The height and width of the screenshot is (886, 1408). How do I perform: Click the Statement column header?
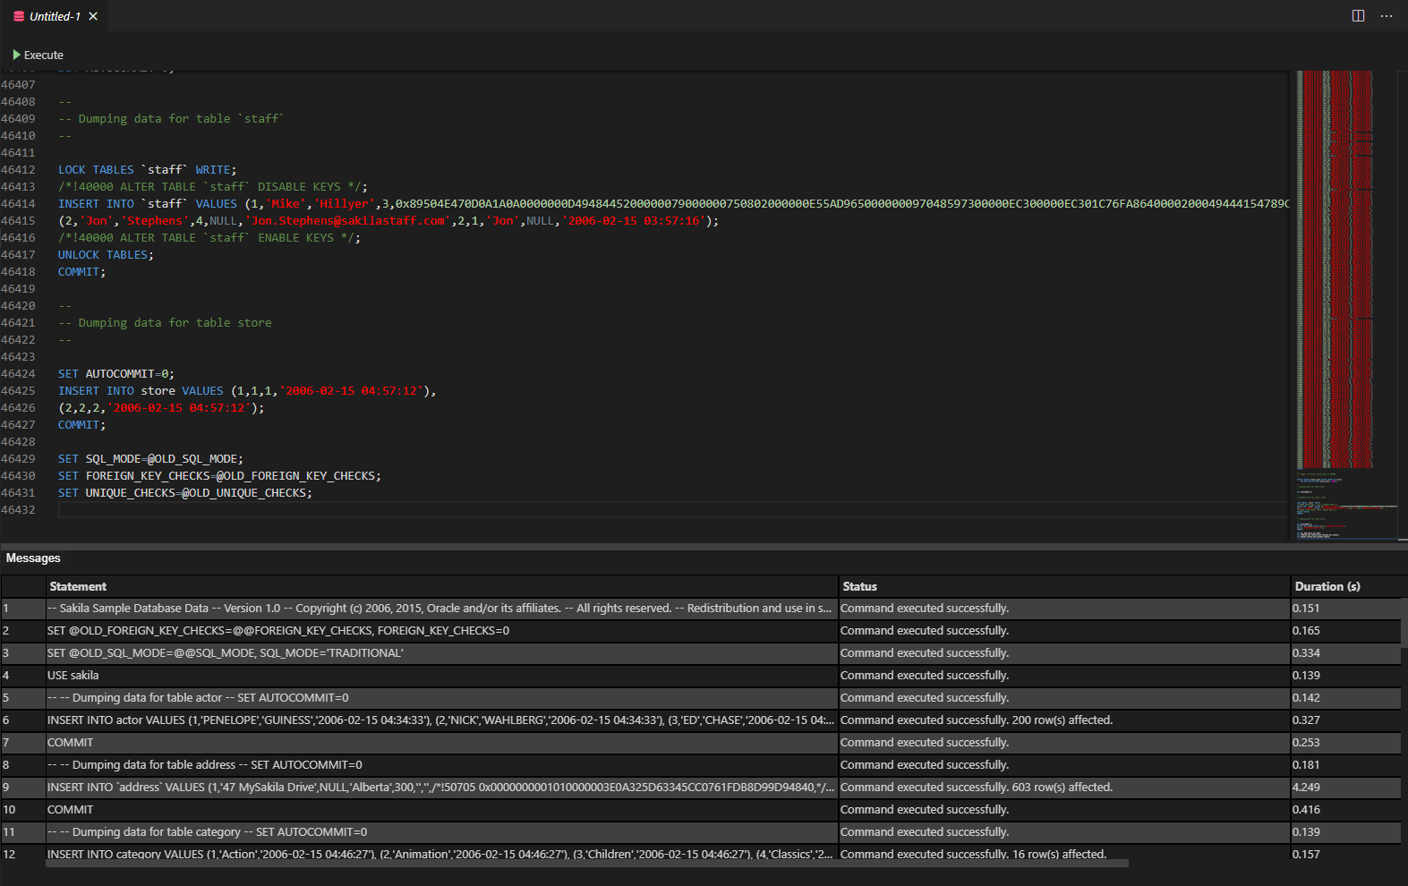coord(78,586)
